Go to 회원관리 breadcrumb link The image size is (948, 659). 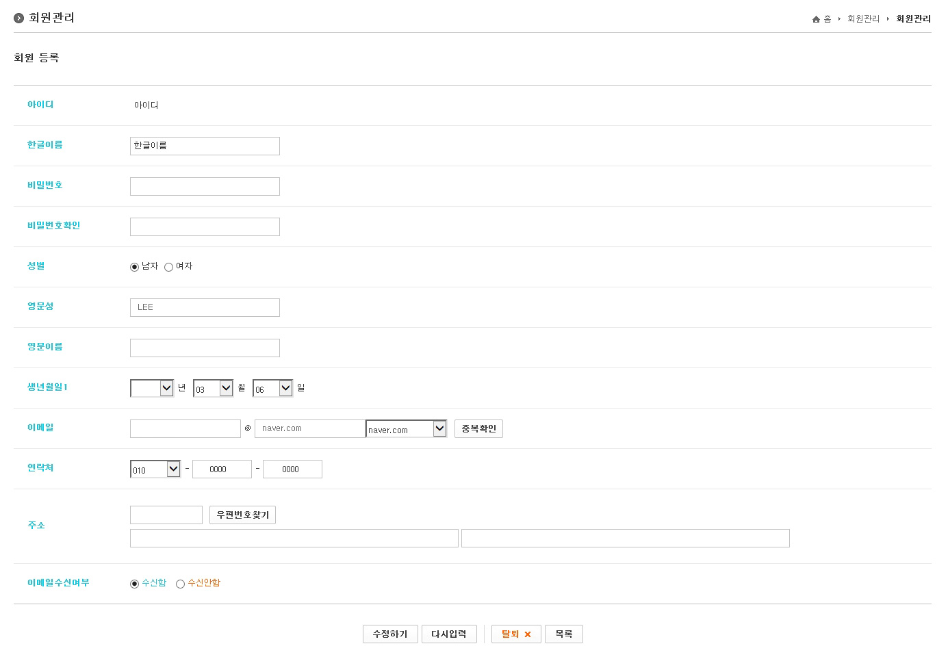[x=863, y=19]
